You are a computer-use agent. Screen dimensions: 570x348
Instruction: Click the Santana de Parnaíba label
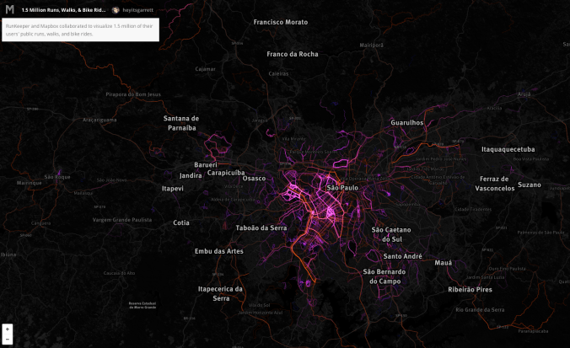[181, 123]
